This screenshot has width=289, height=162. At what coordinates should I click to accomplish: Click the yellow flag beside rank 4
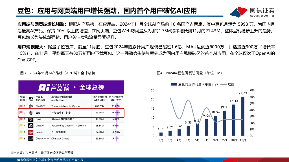pyautogui.click(x=21, y=126)
